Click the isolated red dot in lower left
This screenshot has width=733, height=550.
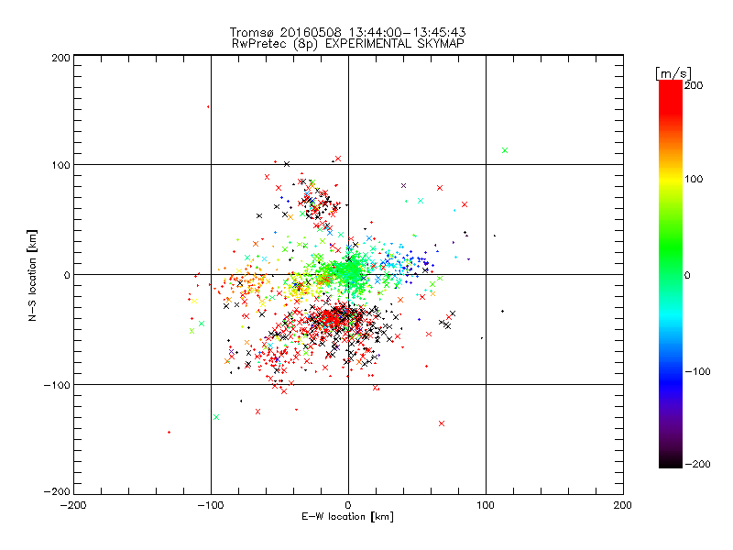169,432
